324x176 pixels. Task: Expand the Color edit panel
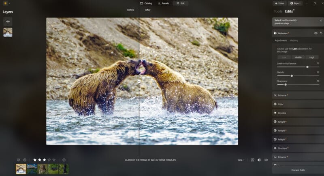click(298, 104)
